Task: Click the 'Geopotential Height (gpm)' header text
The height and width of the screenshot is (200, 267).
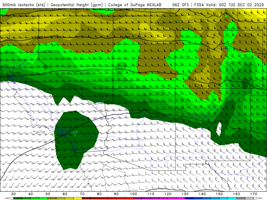Action: [x=77, y=5]
